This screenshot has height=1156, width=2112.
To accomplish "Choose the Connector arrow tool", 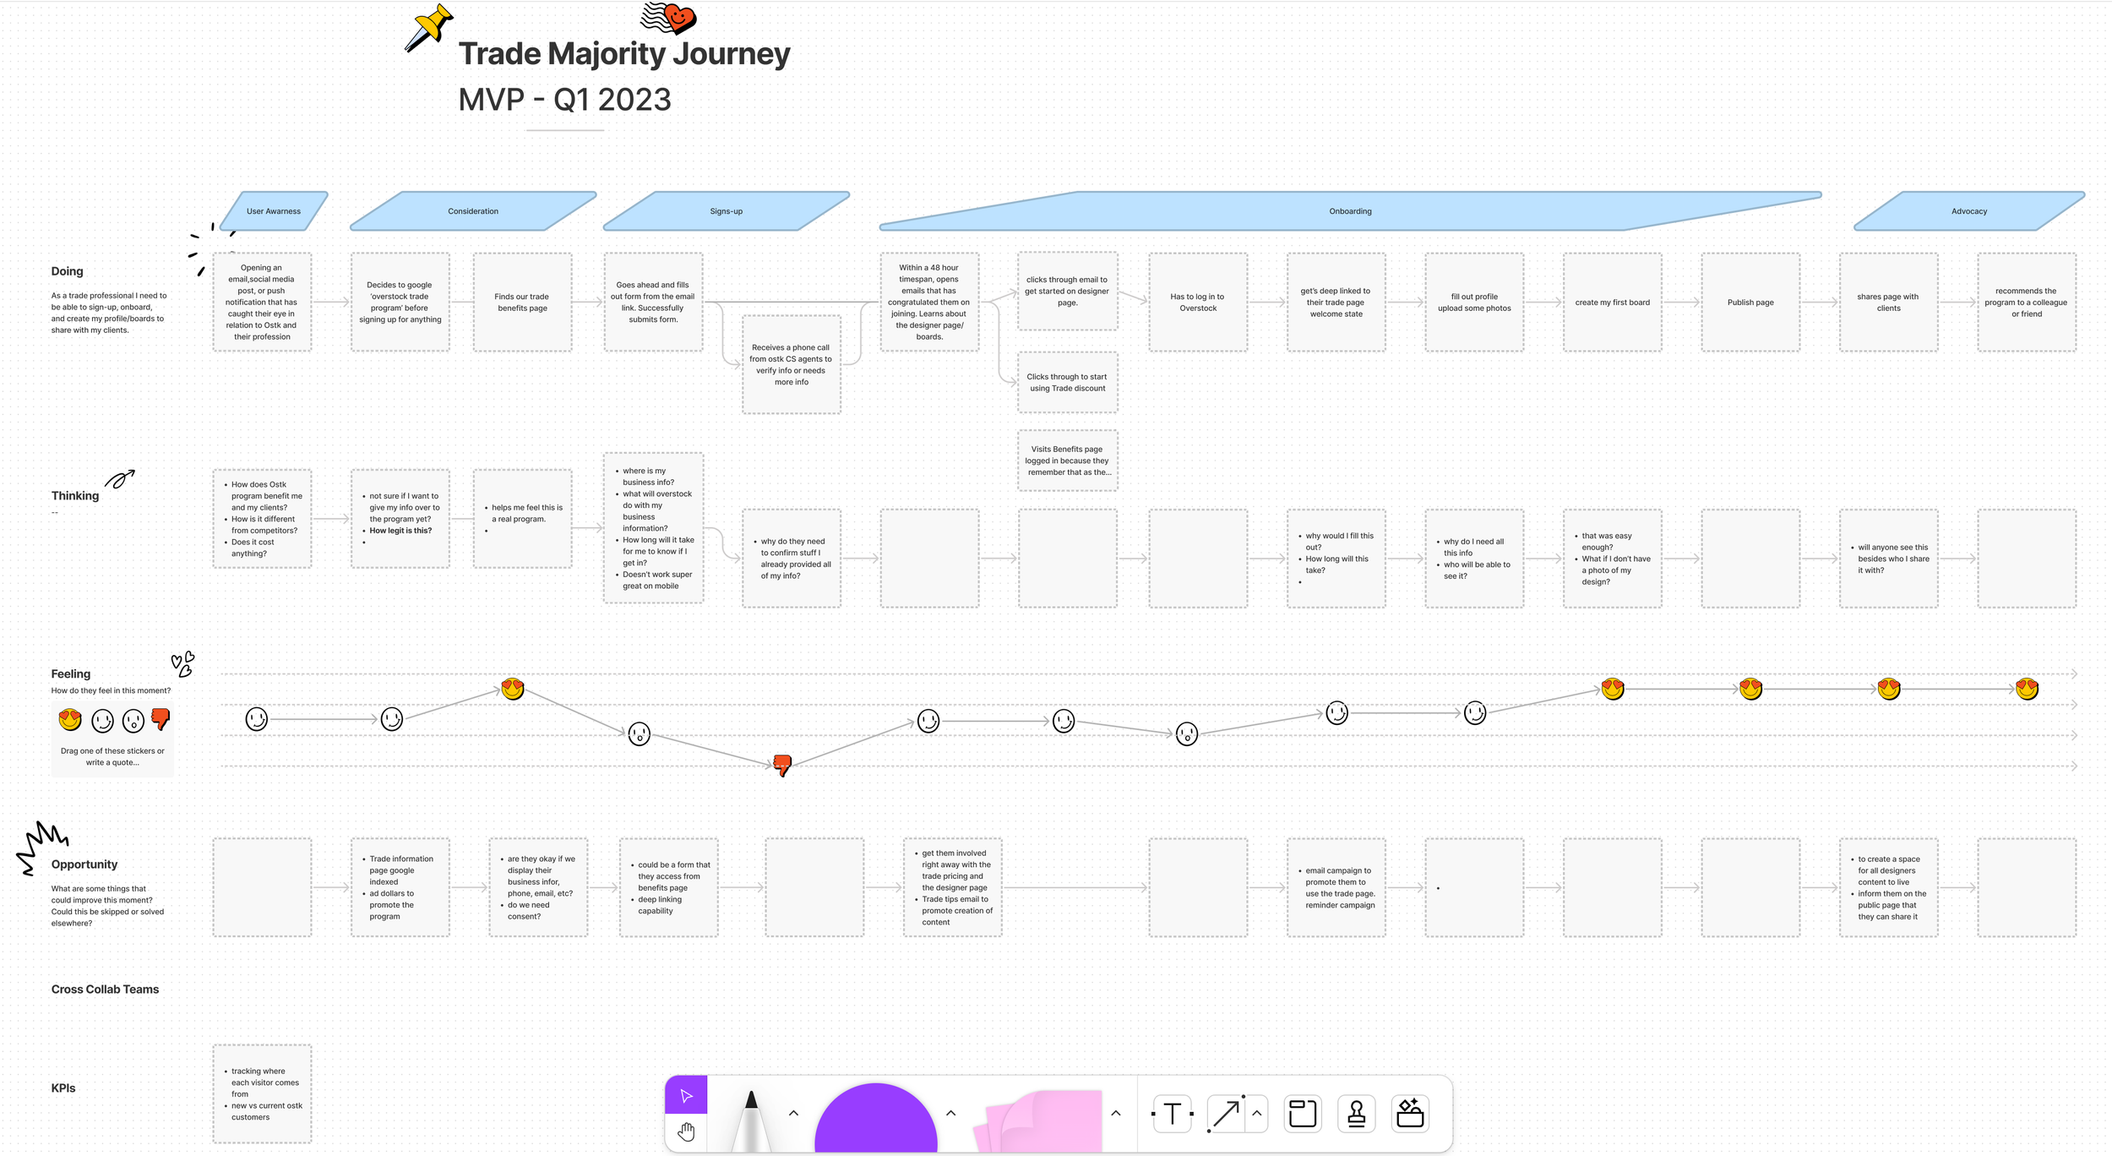I will (x=1226, y=1114).
